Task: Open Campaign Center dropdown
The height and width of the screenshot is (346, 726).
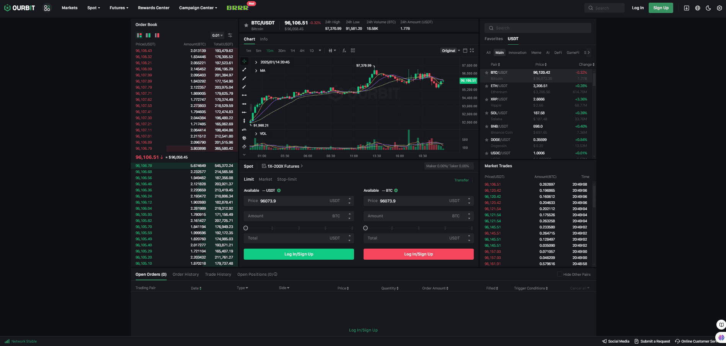Action: tap(198, 8)
